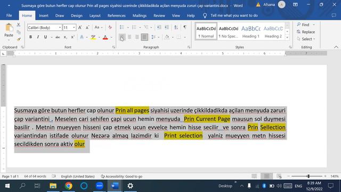Toggle Center alignment
The image size is (341, 192).
coord(129,37)
